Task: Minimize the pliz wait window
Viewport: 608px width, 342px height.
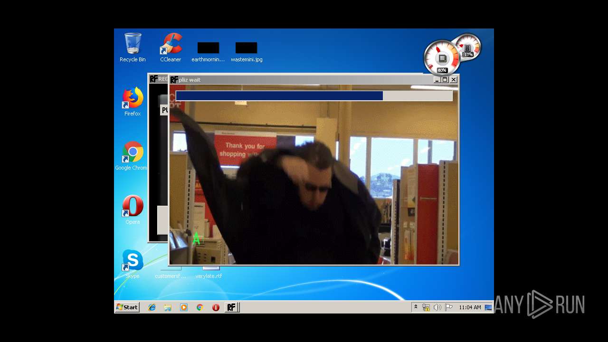Action: 437,80
